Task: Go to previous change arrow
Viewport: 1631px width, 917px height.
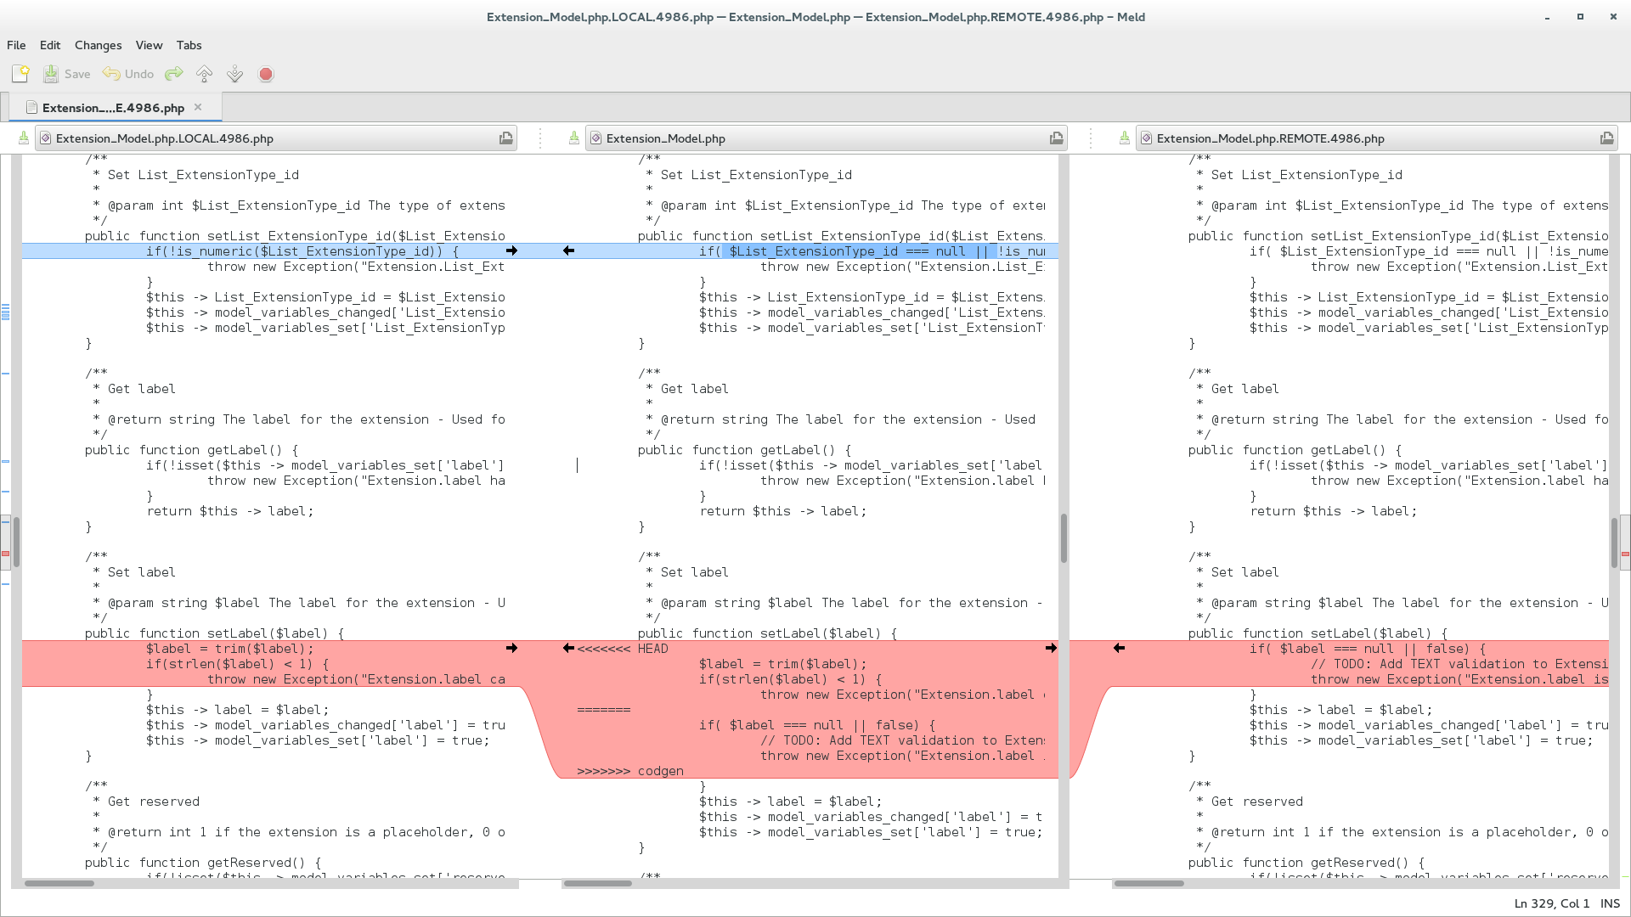Action: click(x=204, y=74)
